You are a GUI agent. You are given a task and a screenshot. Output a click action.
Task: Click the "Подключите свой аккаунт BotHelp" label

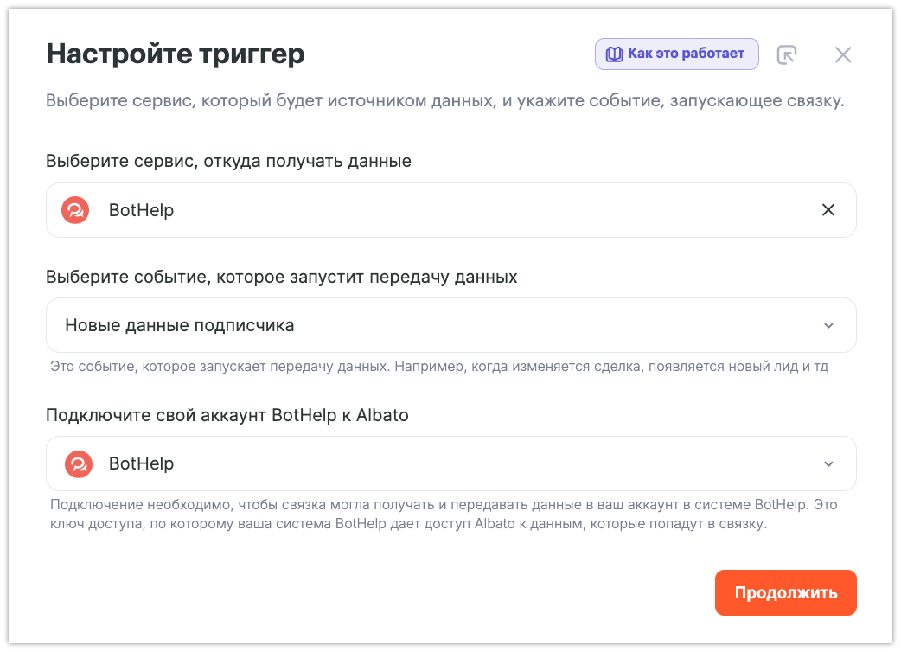tap(227, 415)
